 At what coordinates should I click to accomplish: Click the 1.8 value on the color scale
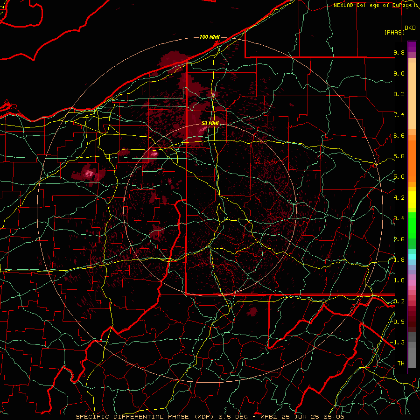[x=399, y=260]
